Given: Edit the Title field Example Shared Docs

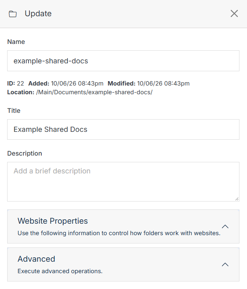Looking at the screenshot, I should coord(123,129).
